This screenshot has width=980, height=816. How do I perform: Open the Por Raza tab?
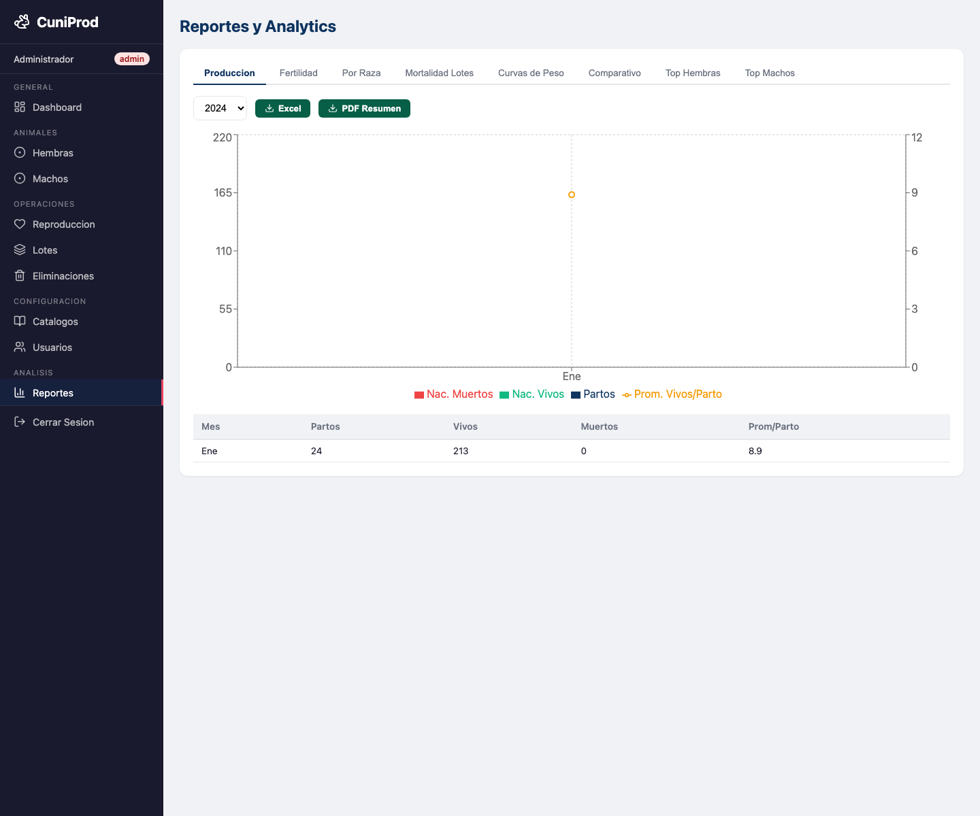(361, 73)
